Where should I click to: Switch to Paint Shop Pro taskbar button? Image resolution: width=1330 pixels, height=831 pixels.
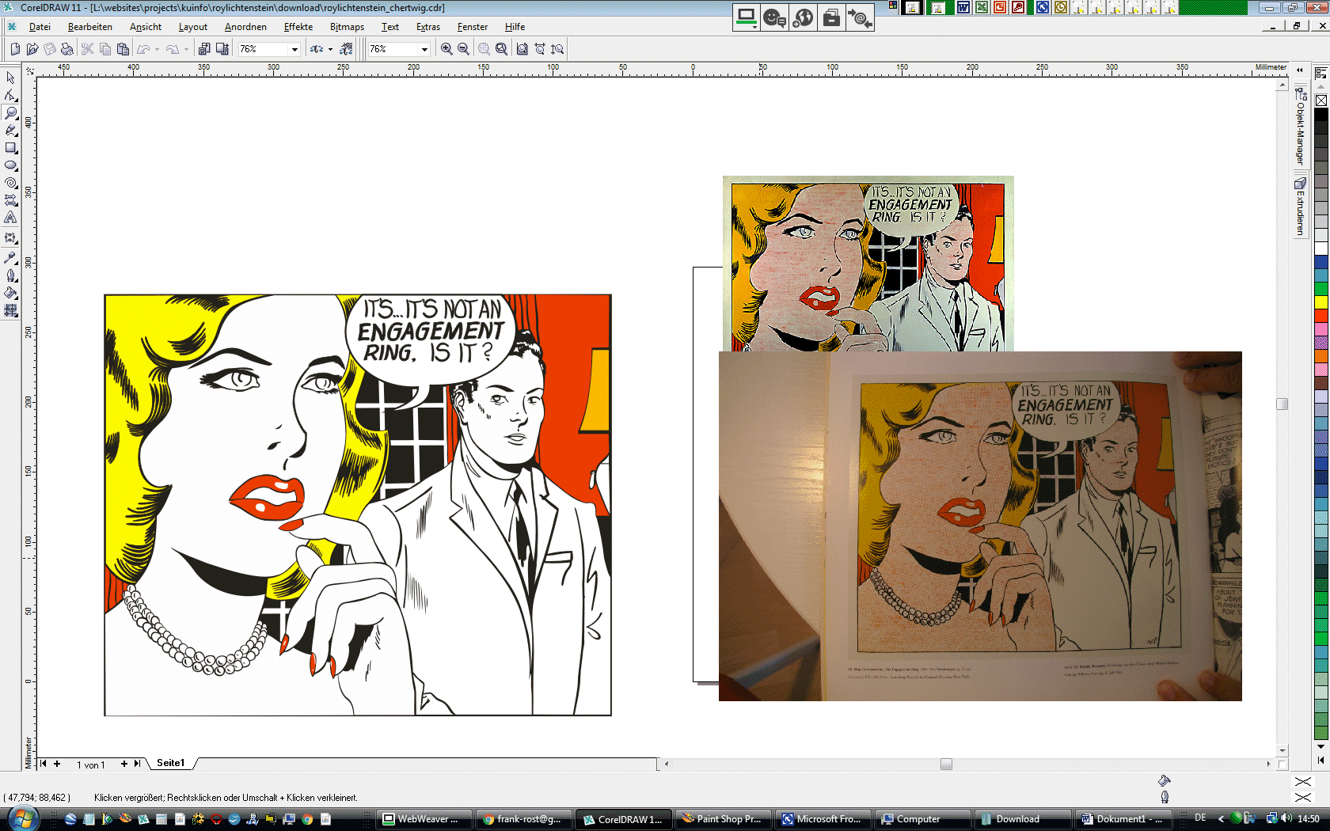pyautogui.click(x=721, y=819)
